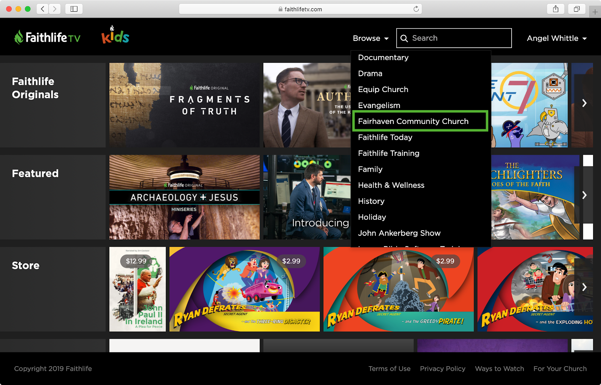Go back with Safari back arrow
Image resolution: width=601 pixels, height=385 pixels.
(43, 9)
